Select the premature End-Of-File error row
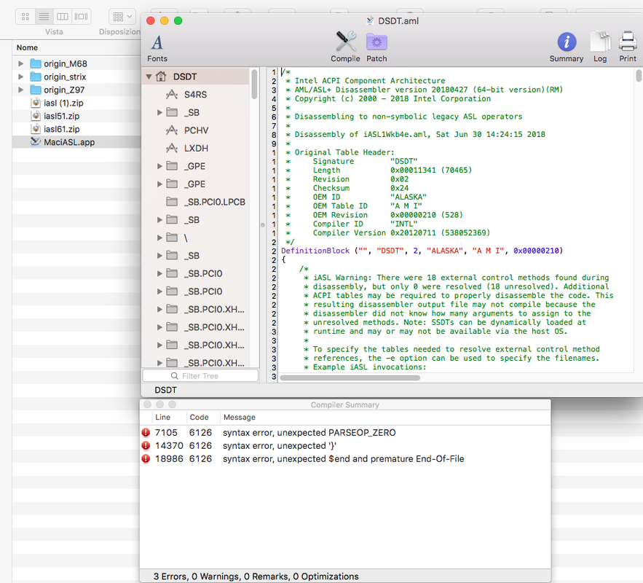 point(345,458)
